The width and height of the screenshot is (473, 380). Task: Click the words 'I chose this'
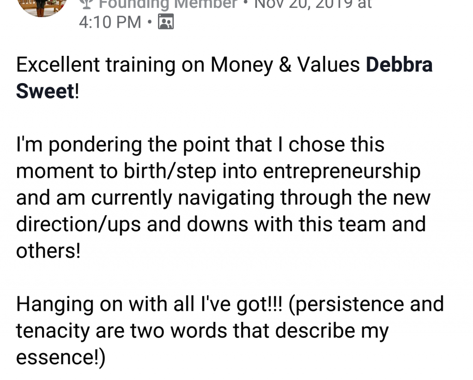[x=336, y=145]
